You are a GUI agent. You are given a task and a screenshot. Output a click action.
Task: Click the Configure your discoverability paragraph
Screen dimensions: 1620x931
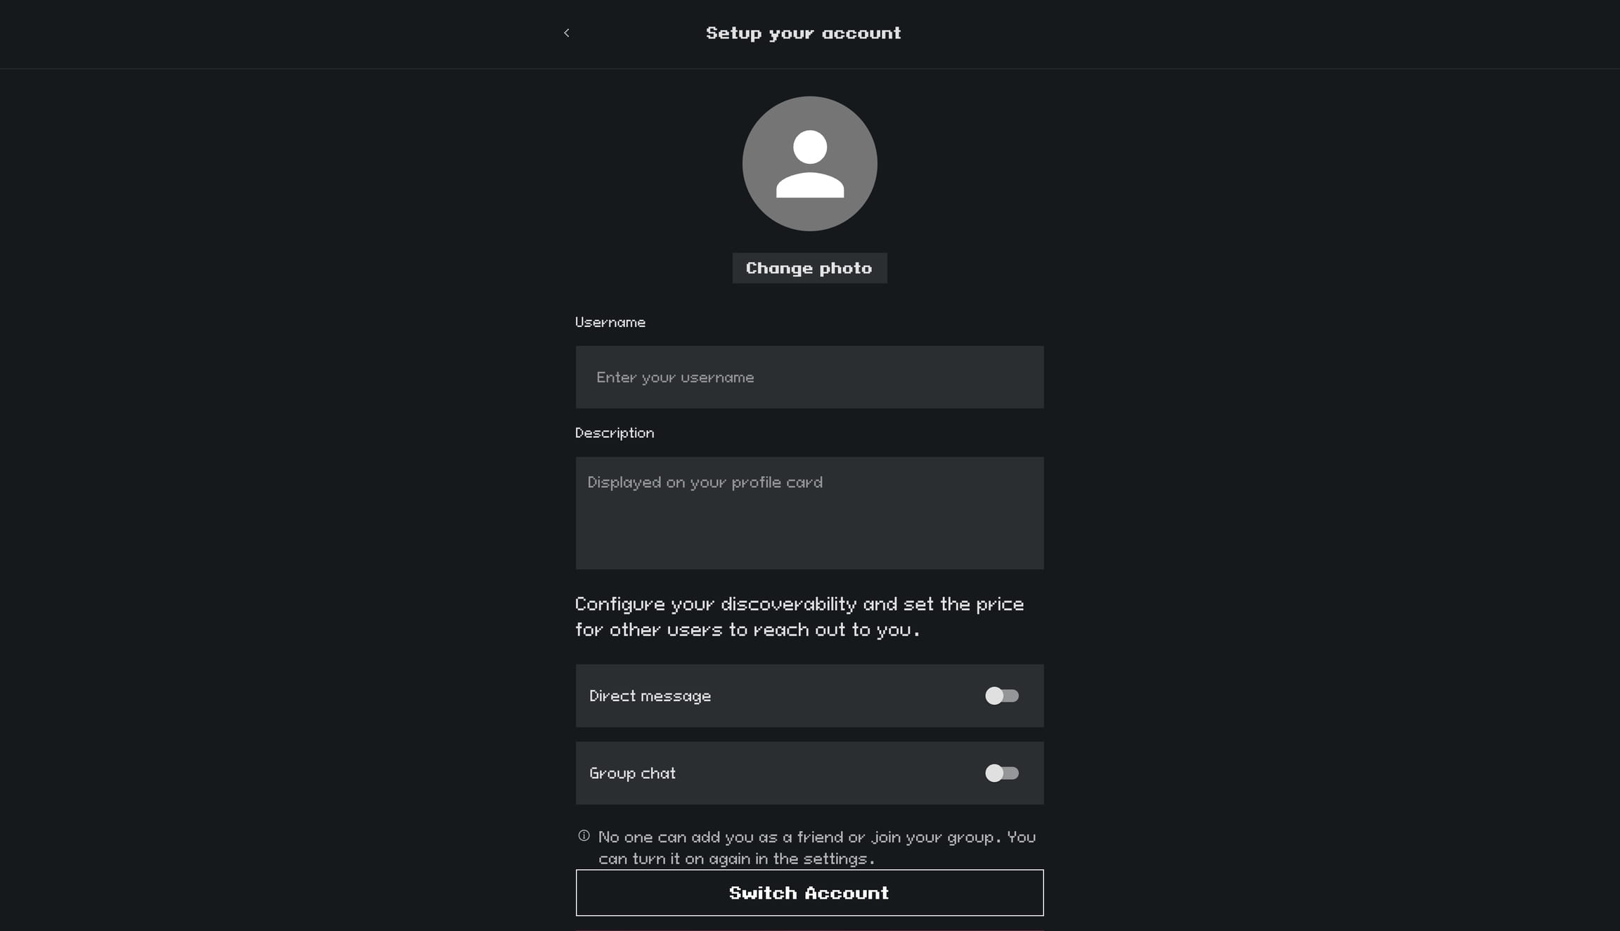[799, 617]
